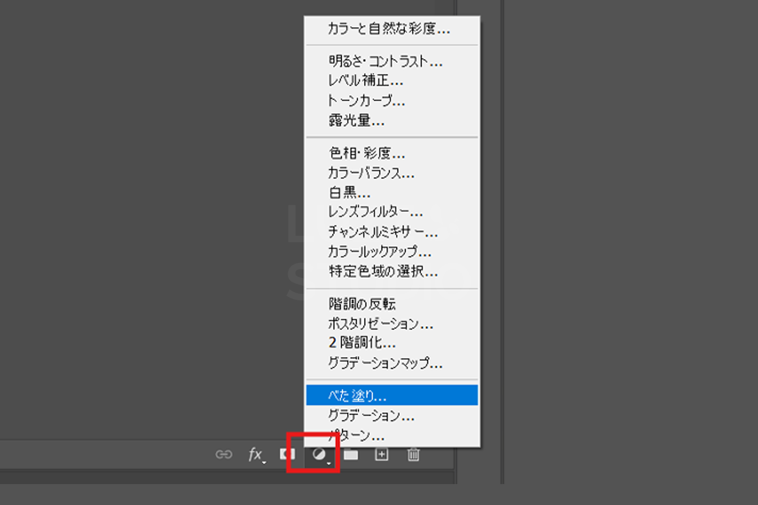
Task: Open グラデーションマップ... adjustment
Action: pyautogui.click(x=385, y=363)
